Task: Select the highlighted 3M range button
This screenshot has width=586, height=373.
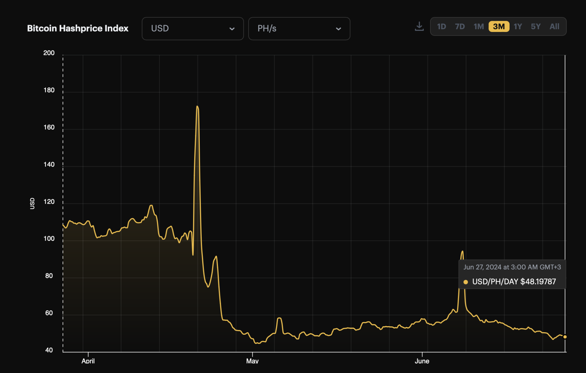Action: [x=499, y=27]
